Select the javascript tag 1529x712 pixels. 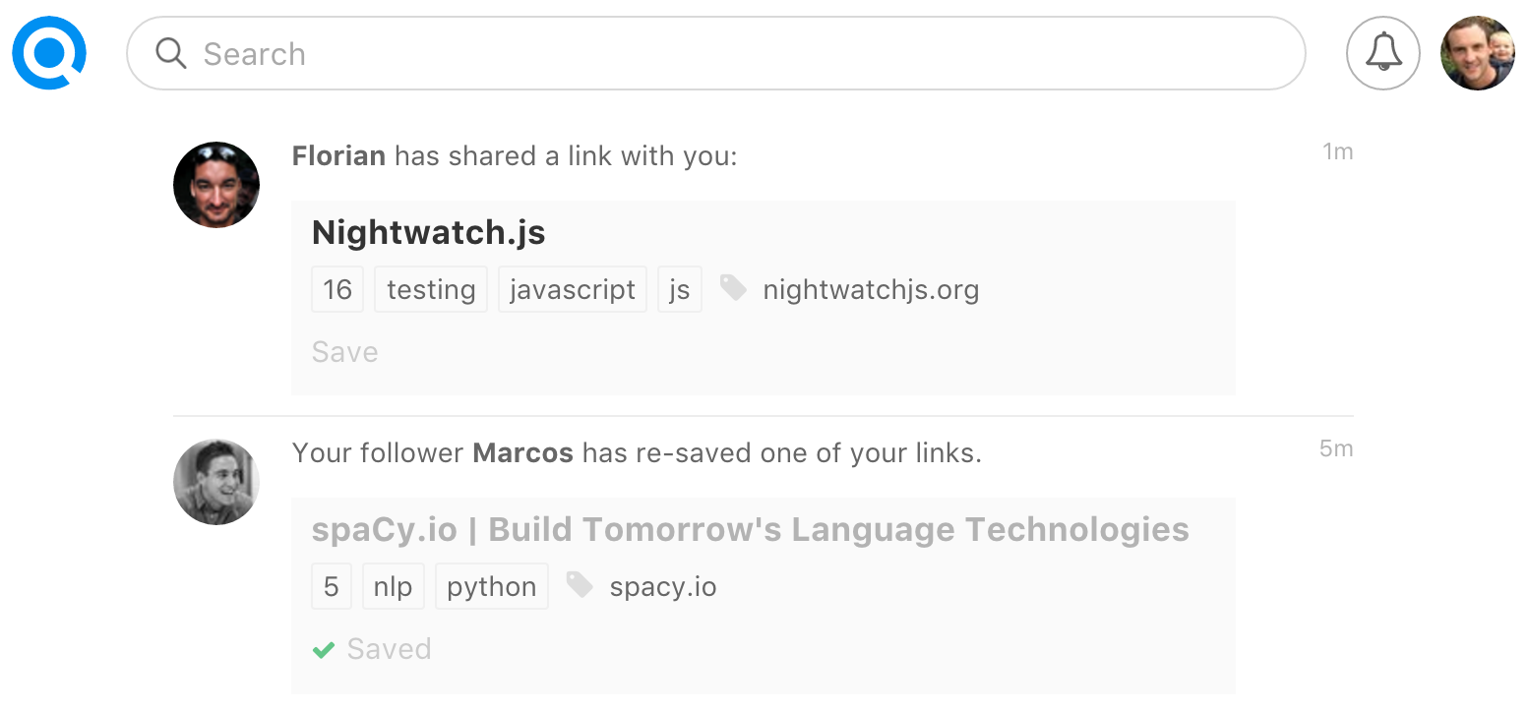pyautogui.click(x=573, y=290)
